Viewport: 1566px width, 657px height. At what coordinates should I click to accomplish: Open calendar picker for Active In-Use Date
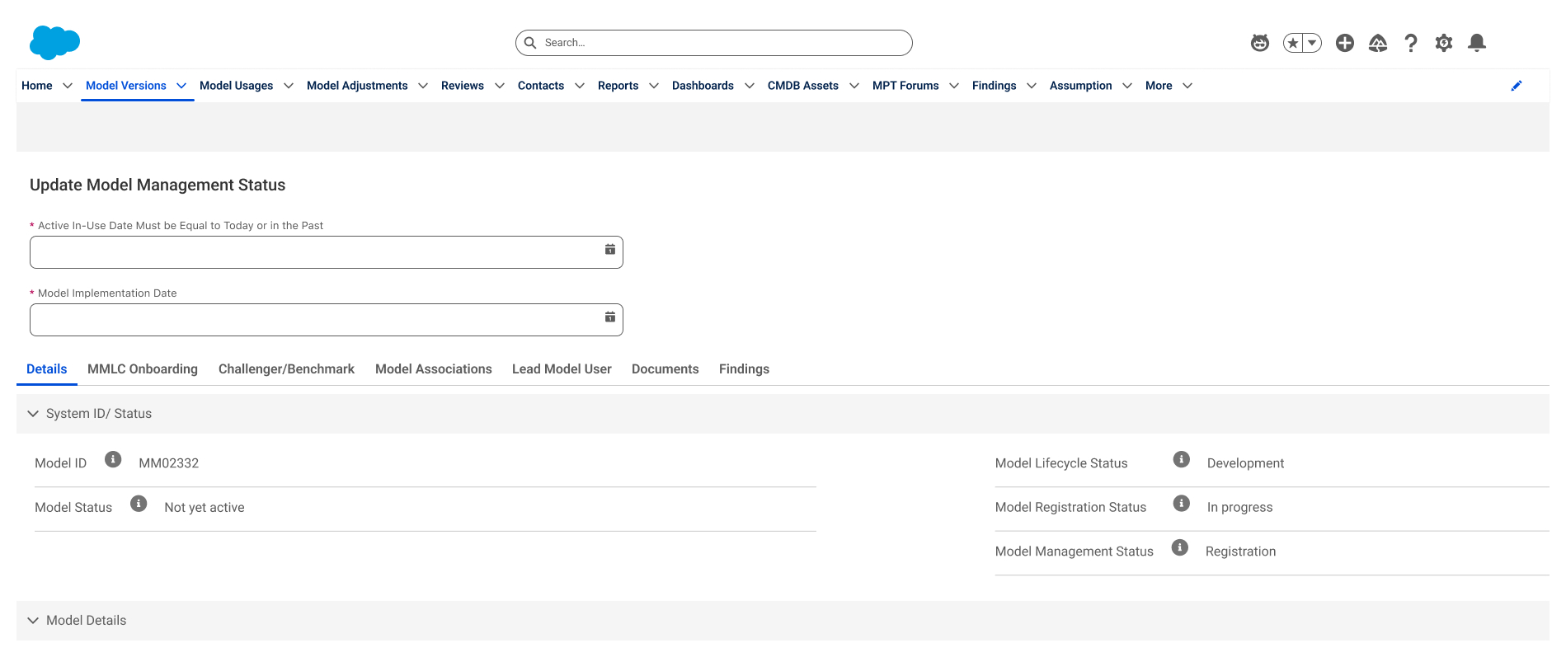[610, 249]
